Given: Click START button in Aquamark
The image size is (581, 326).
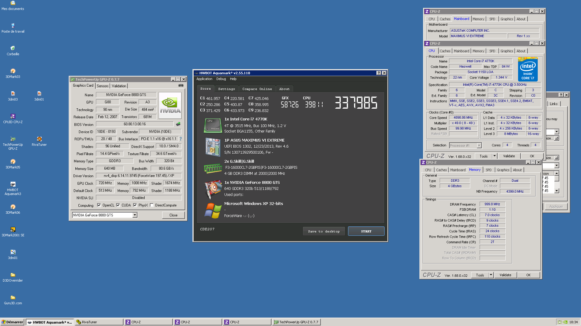Looking at the screenshot, I should (x=366, y=231).
